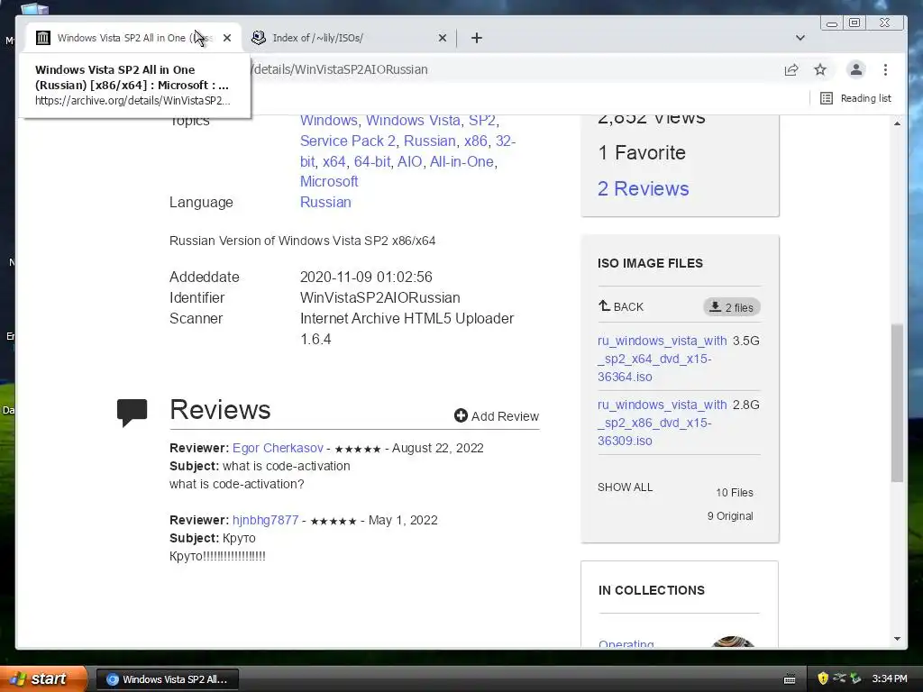
Task: Download the 2 files button
Action: (x=732, y=307)
